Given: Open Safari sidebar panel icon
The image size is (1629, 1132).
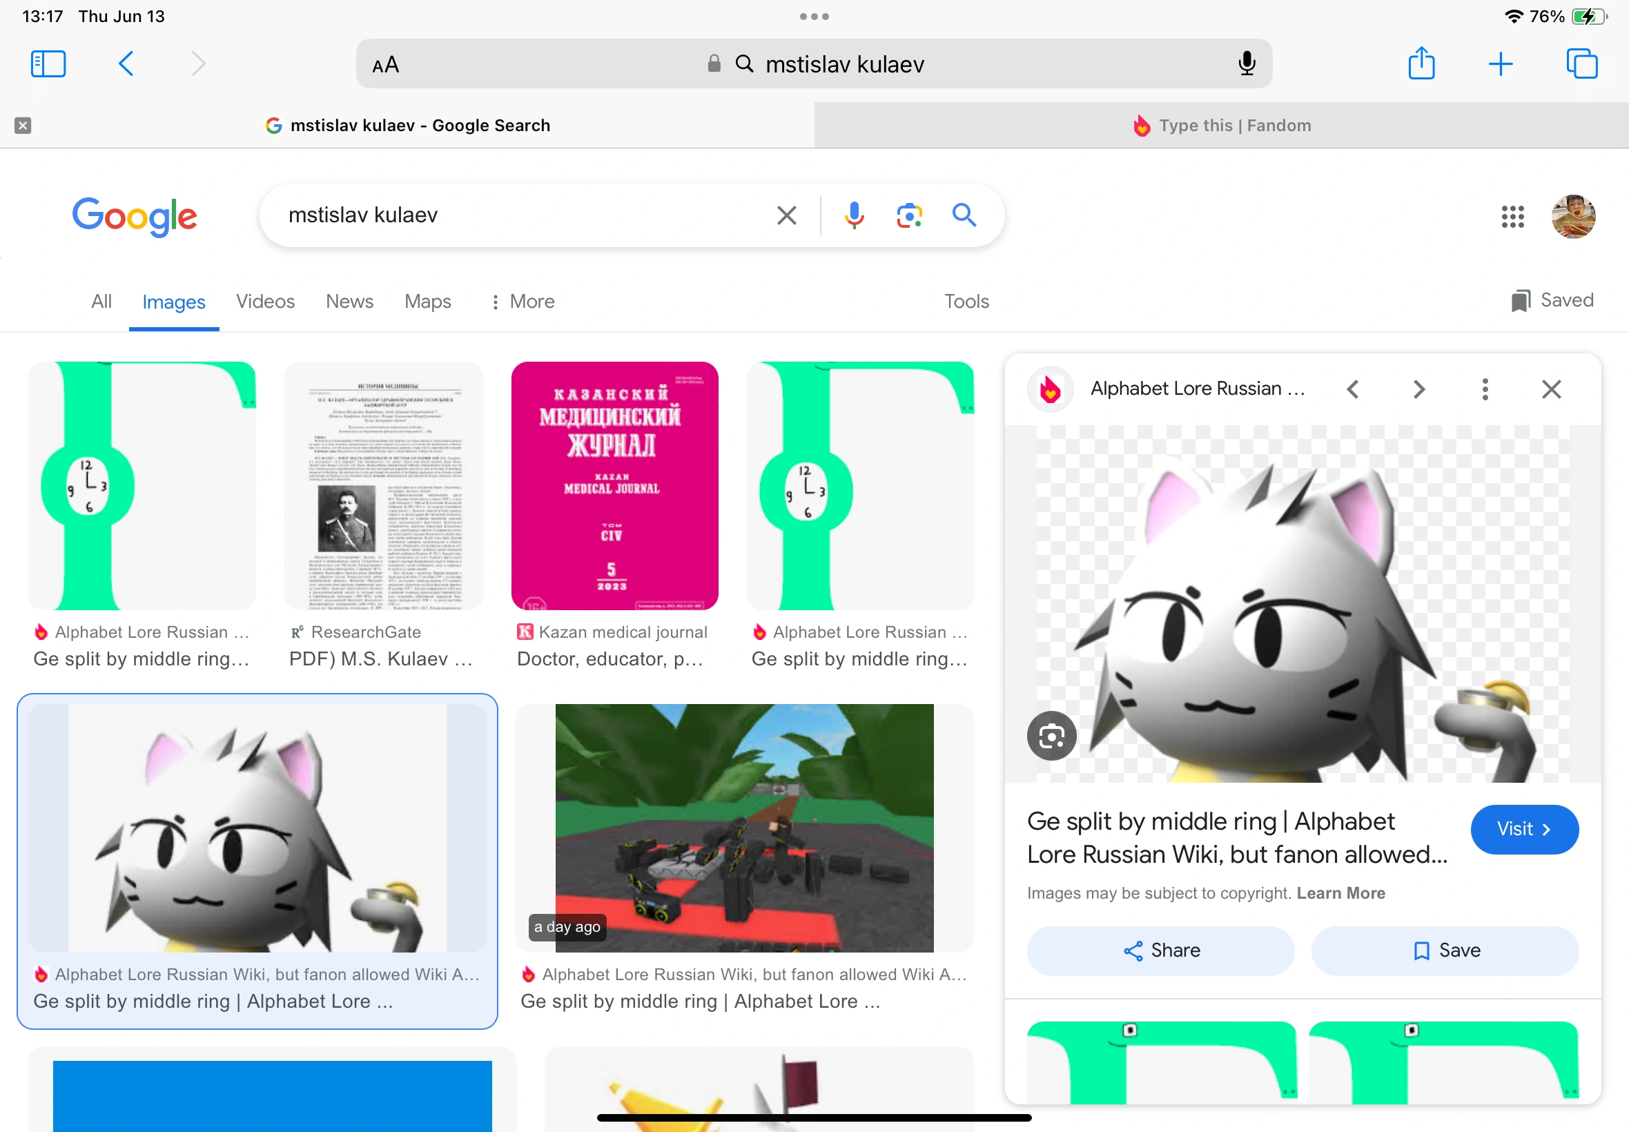Looking at the screenshot, I should pyautogui.click(x=48, y=64).
